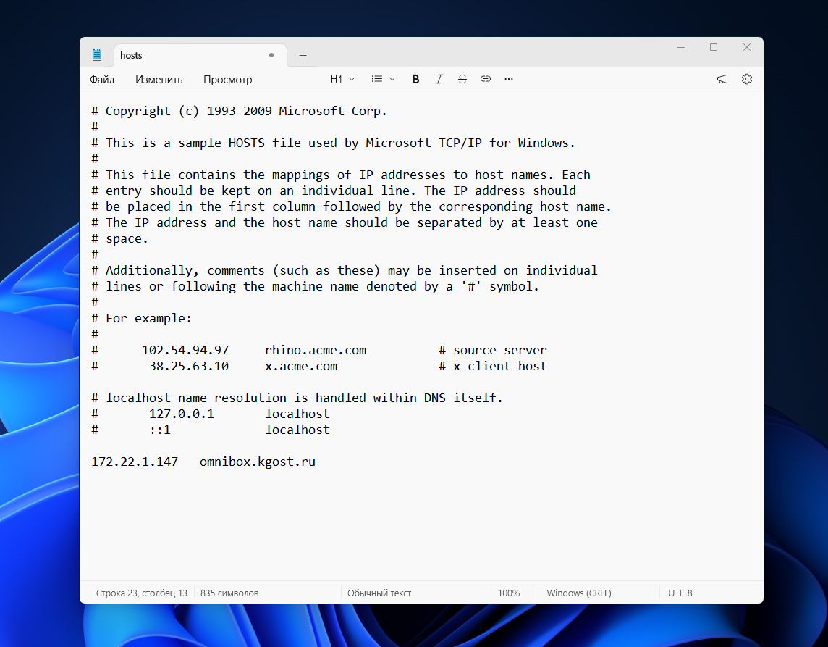This screenshot has width=828, height=647.
Task: Click the Обычный текст format indicator
Action: tap(379, 593)
